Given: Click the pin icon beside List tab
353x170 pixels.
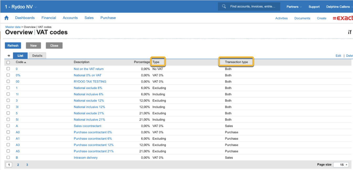Looking at the screenshot, I should pos(9,56).
